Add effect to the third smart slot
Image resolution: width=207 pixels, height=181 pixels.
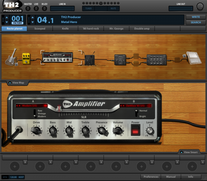(x=65, y=167)
